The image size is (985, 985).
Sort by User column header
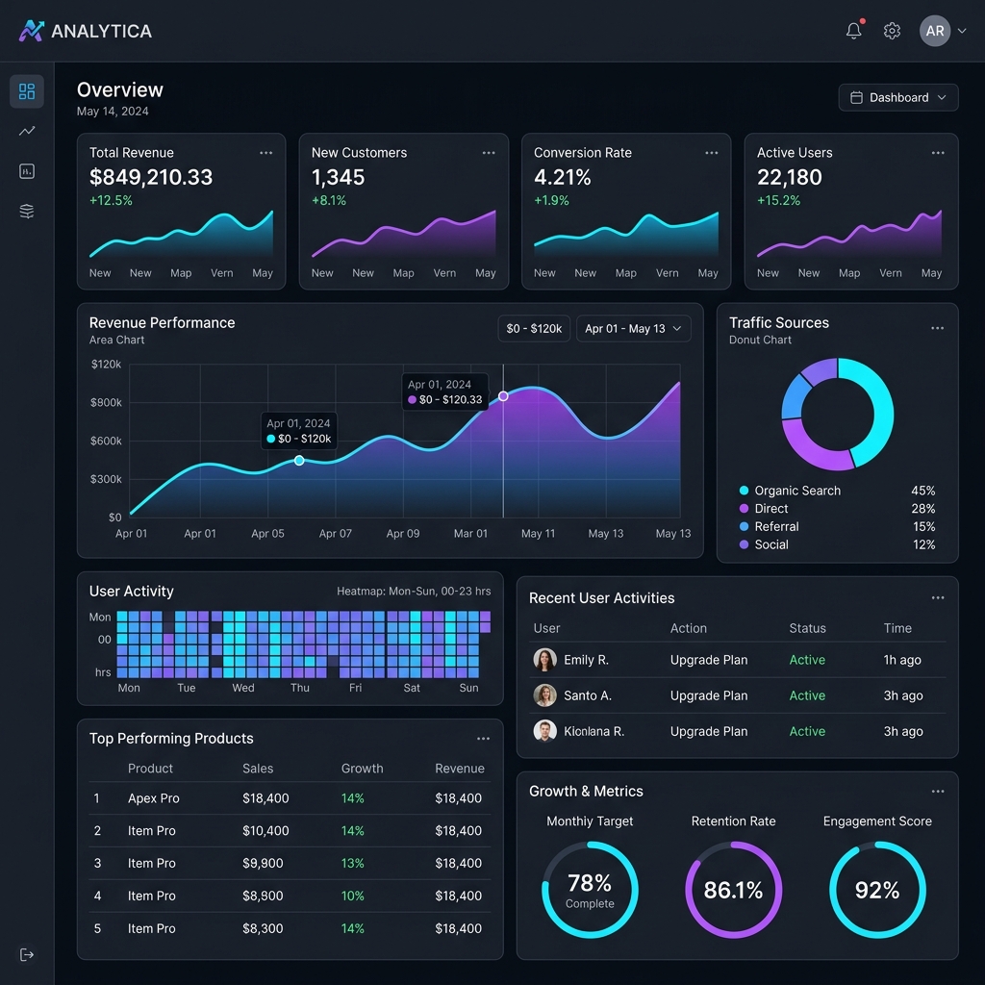pos(546,628)
